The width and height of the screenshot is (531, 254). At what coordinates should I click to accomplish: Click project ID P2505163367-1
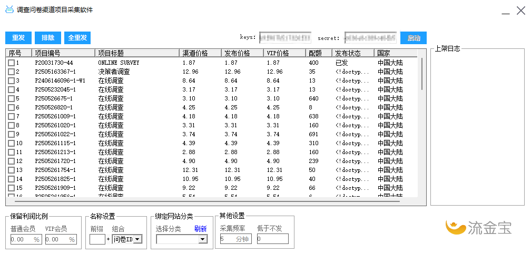(x=55, y=72)
